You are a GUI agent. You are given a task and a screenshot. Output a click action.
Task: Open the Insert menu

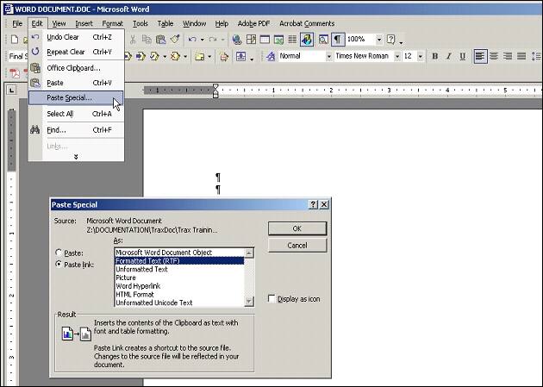click(84, 23)
